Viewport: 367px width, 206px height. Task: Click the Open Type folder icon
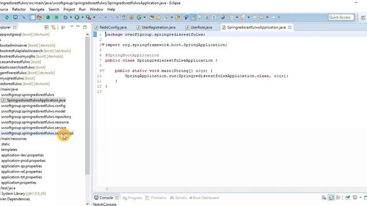[151, 17]
